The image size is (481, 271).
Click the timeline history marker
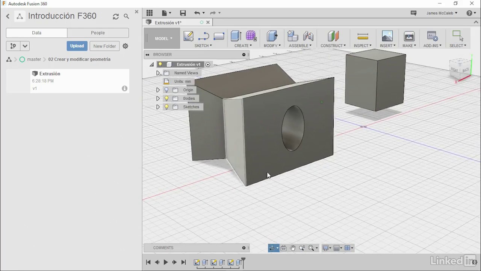(244, 262)
